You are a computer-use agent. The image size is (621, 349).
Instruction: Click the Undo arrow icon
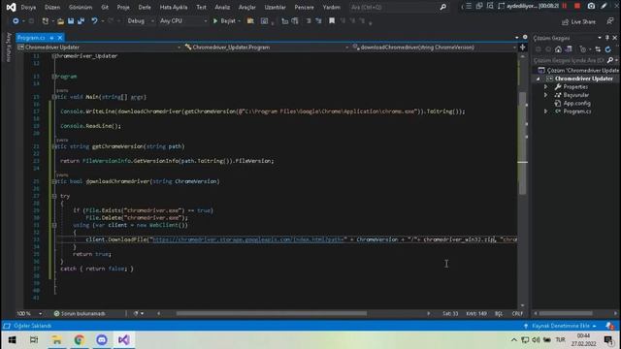click(94, 21)
